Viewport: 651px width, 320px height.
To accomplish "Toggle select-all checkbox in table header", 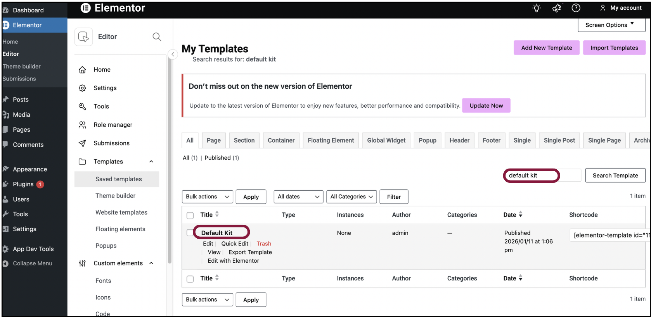I will coord(190,215).
